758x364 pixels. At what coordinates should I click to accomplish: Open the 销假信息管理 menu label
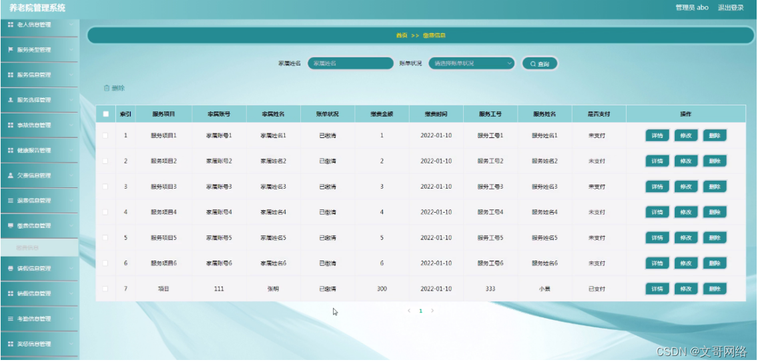click(x=34, y=293)
